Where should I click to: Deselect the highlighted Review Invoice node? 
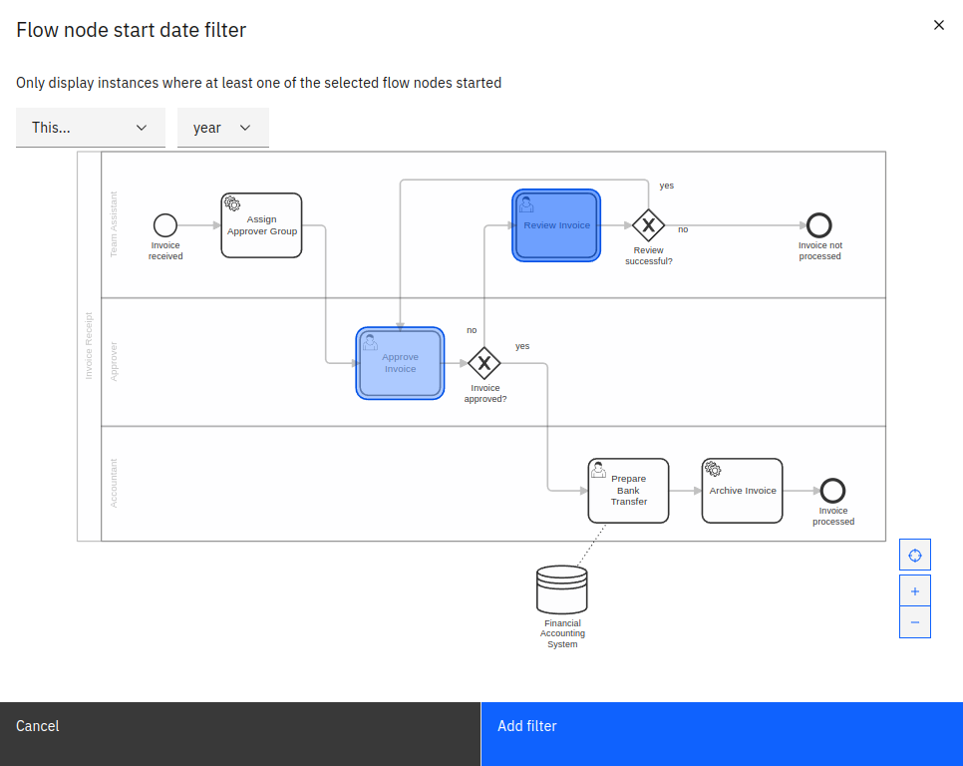[555, 225]
